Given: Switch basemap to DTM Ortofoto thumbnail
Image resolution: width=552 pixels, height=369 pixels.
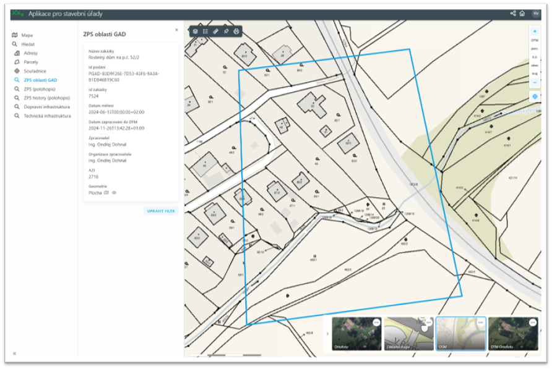Looking at the screenshot, I should (513, 334).
